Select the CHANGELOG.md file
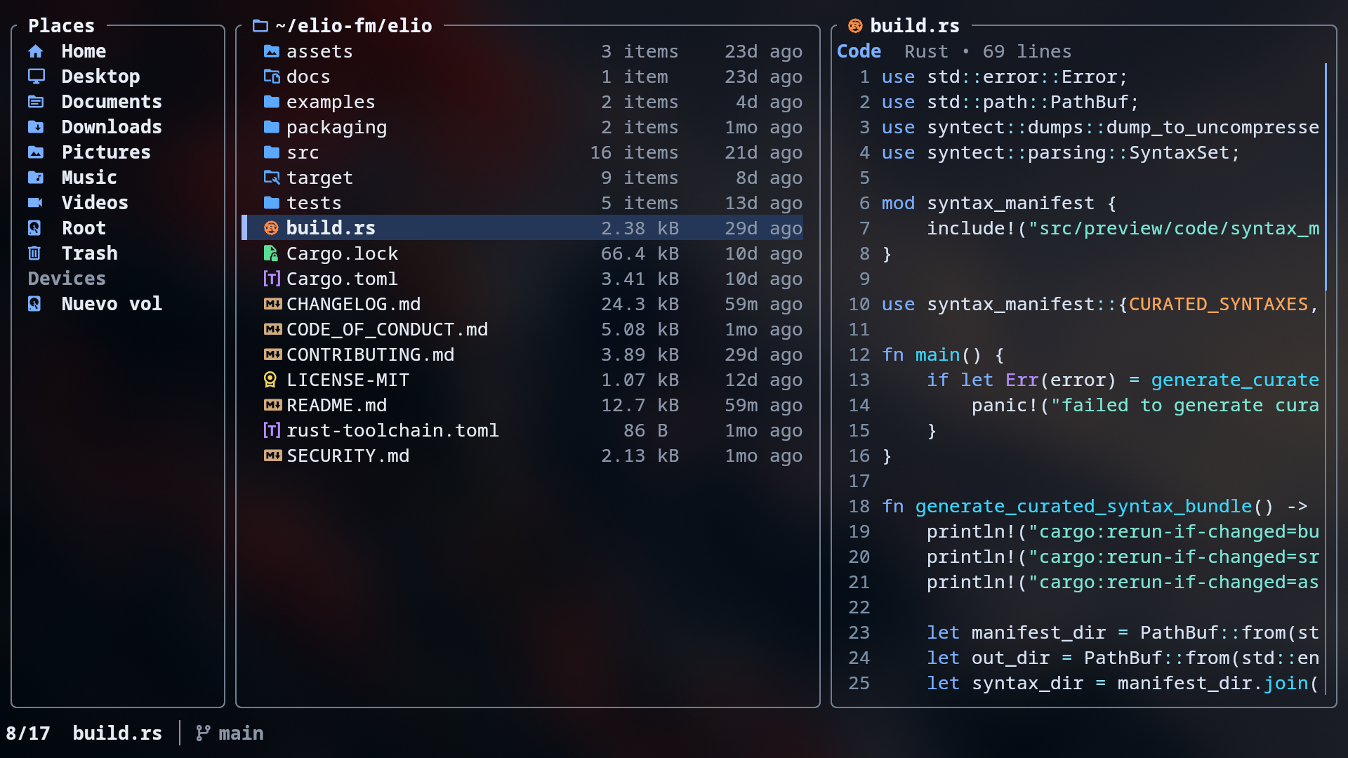 [522, 304]
